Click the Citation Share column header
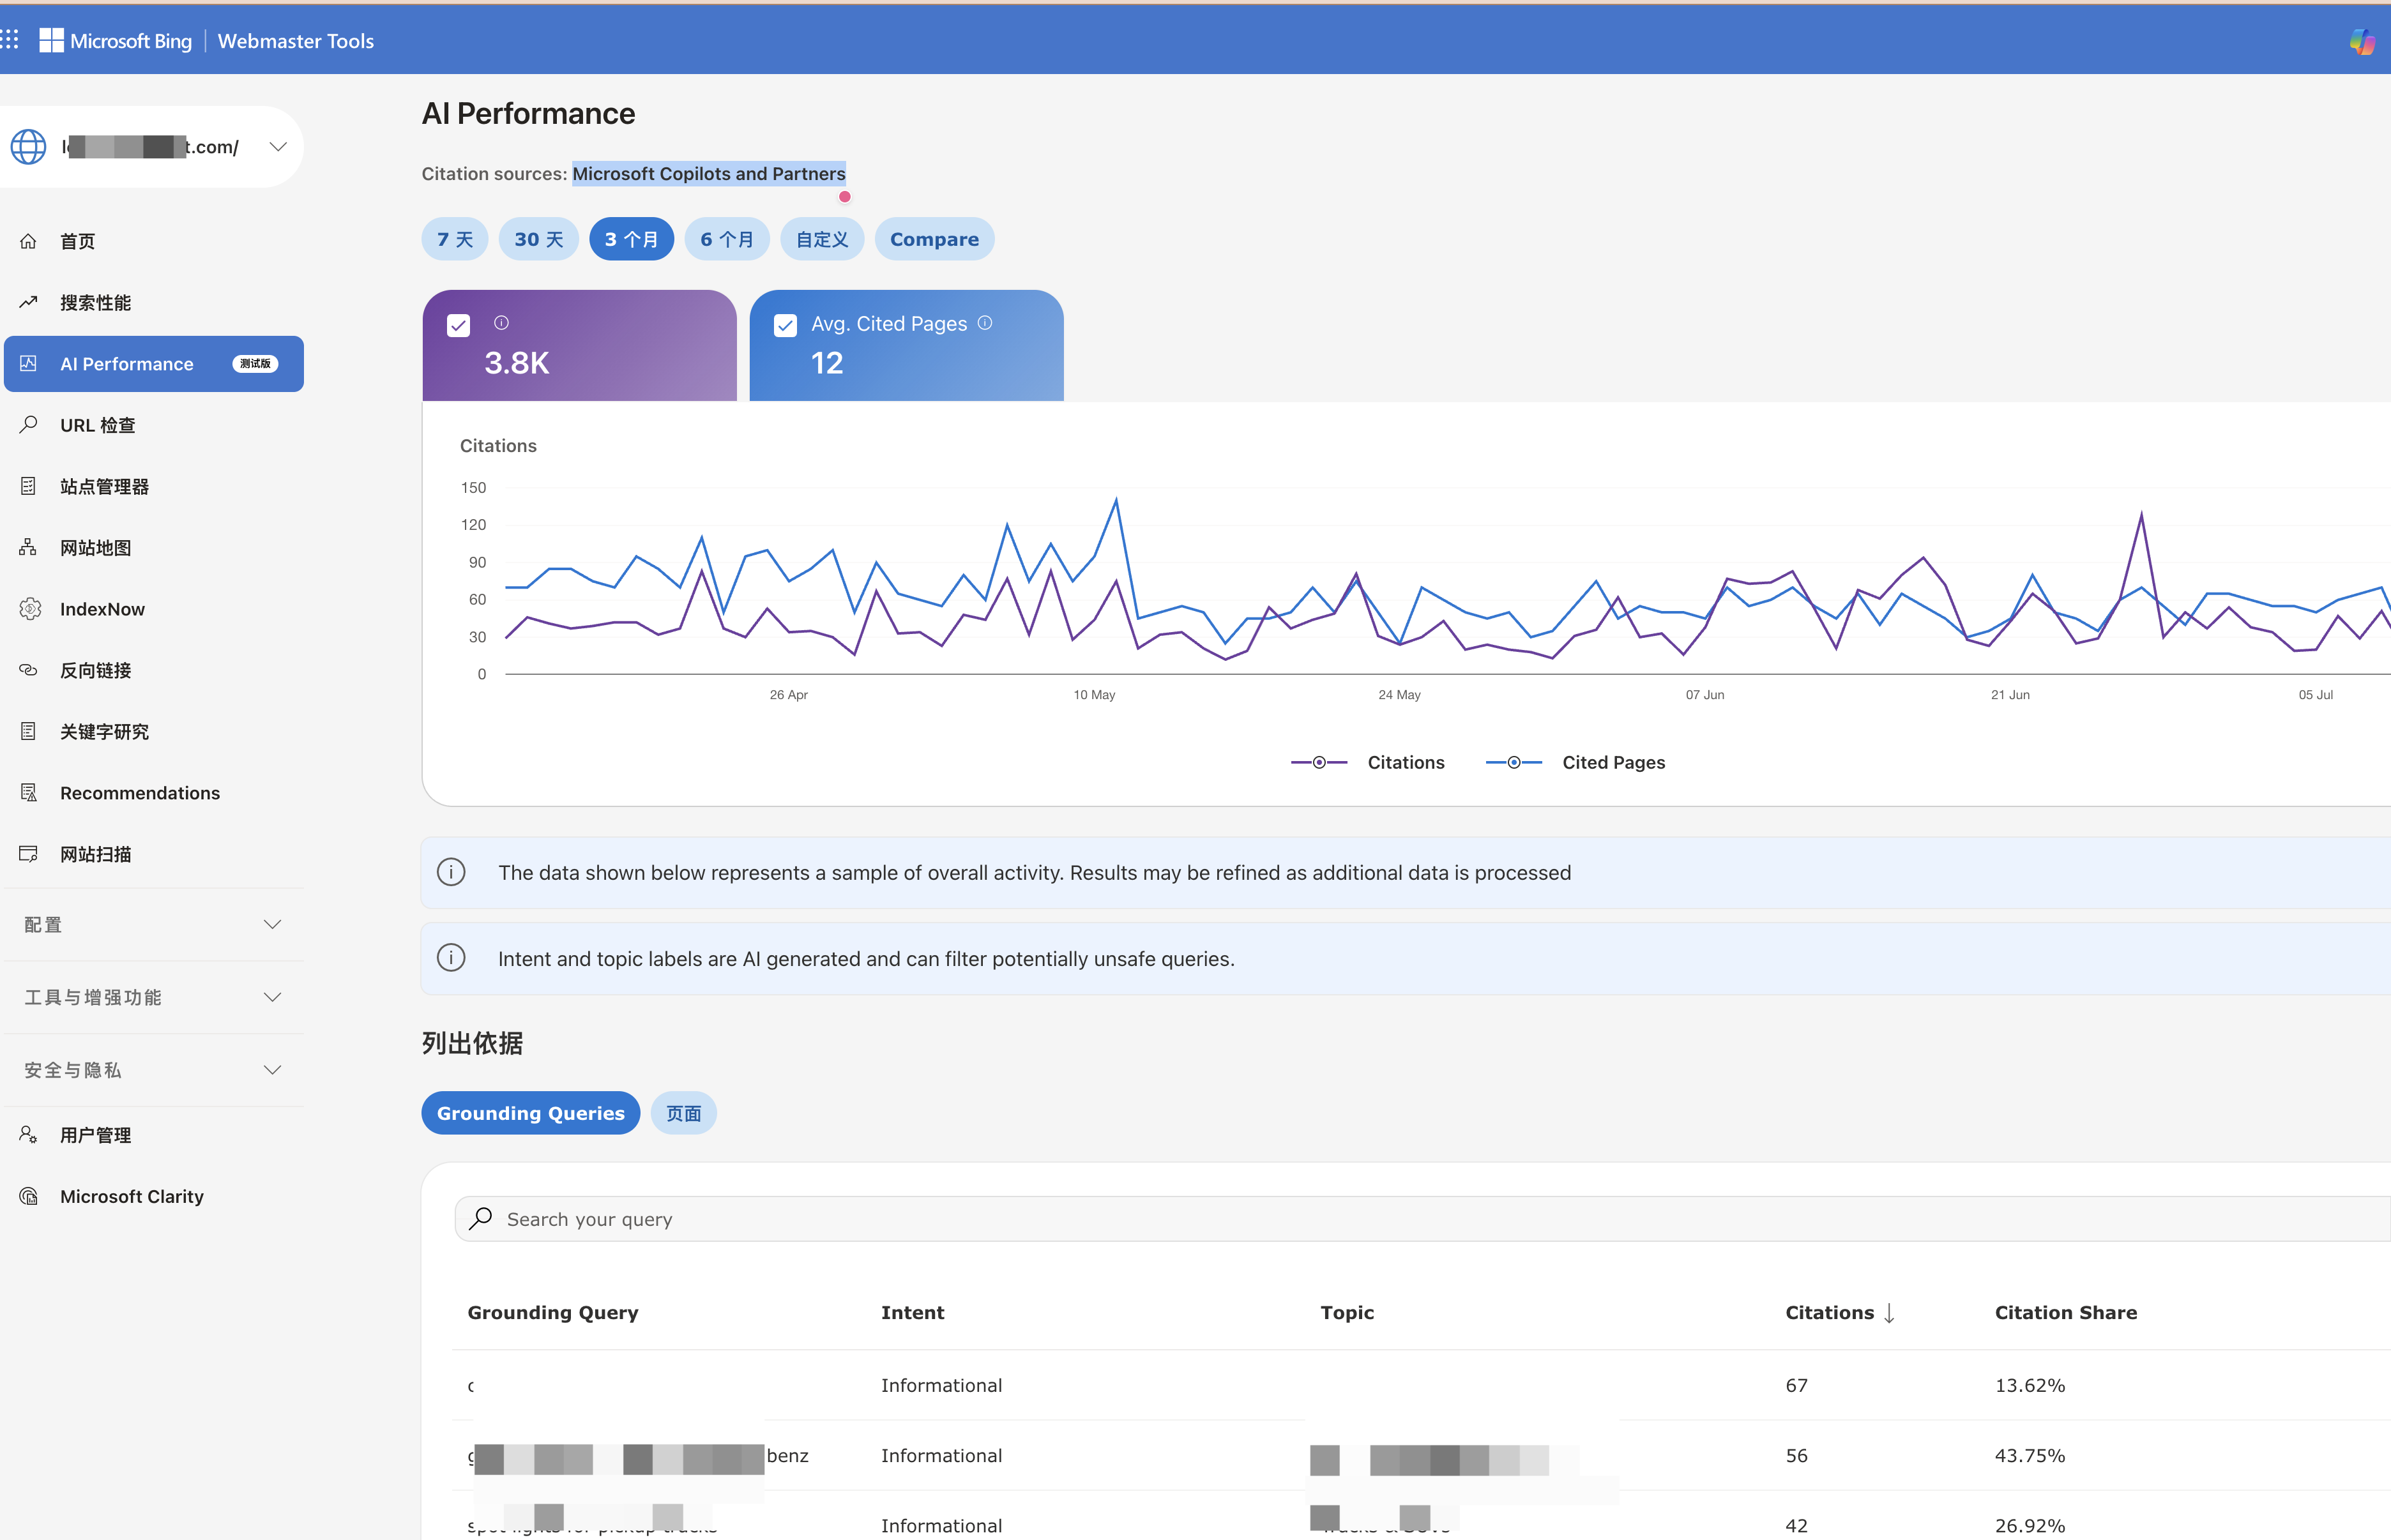 pos(2066,1313)
